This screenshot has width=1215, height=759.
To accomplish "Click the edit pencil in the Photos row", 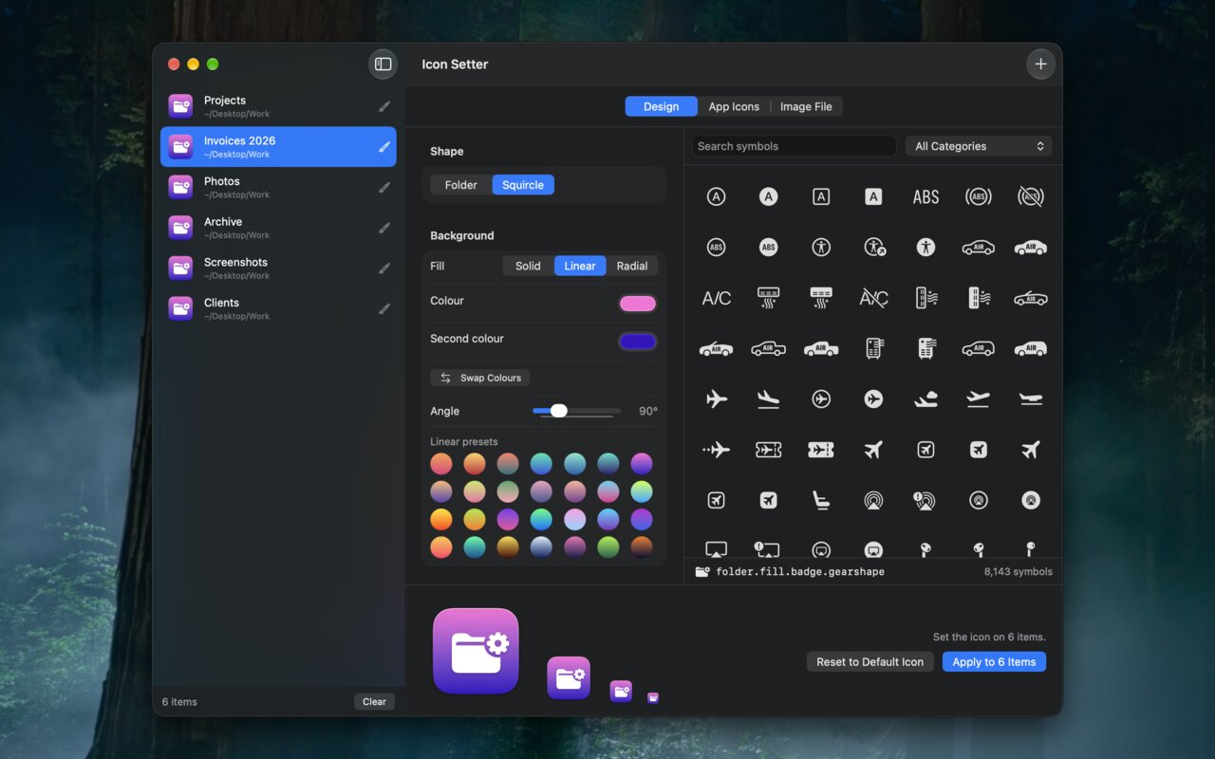I will 384,187.
